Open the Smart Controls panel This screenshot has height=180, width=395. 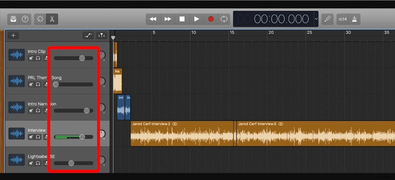click(x=41, y=19)
